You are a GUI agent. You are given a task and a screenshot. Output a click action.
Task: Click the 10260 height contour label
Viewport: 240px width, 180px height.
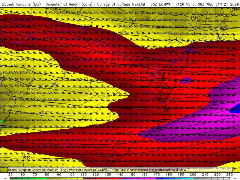click(x=172, y=99)
